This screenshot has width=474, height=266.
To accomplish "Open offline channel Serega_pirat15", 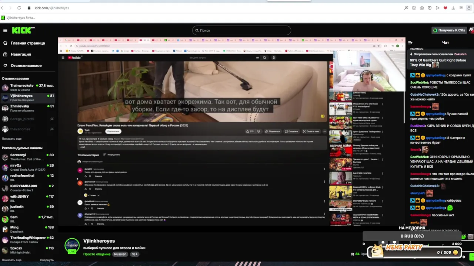I will point(28,119).
